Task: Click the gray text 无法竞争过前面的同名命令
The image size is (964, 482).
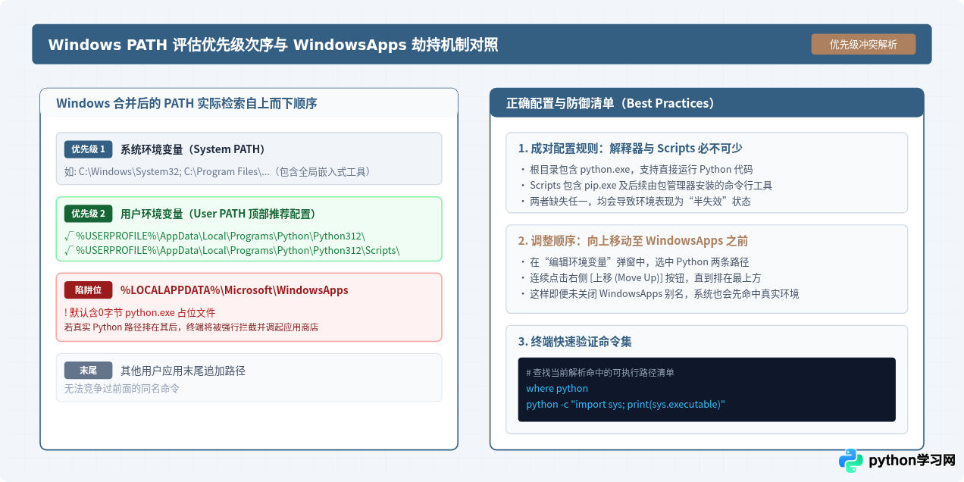Action: click(122, 389)
